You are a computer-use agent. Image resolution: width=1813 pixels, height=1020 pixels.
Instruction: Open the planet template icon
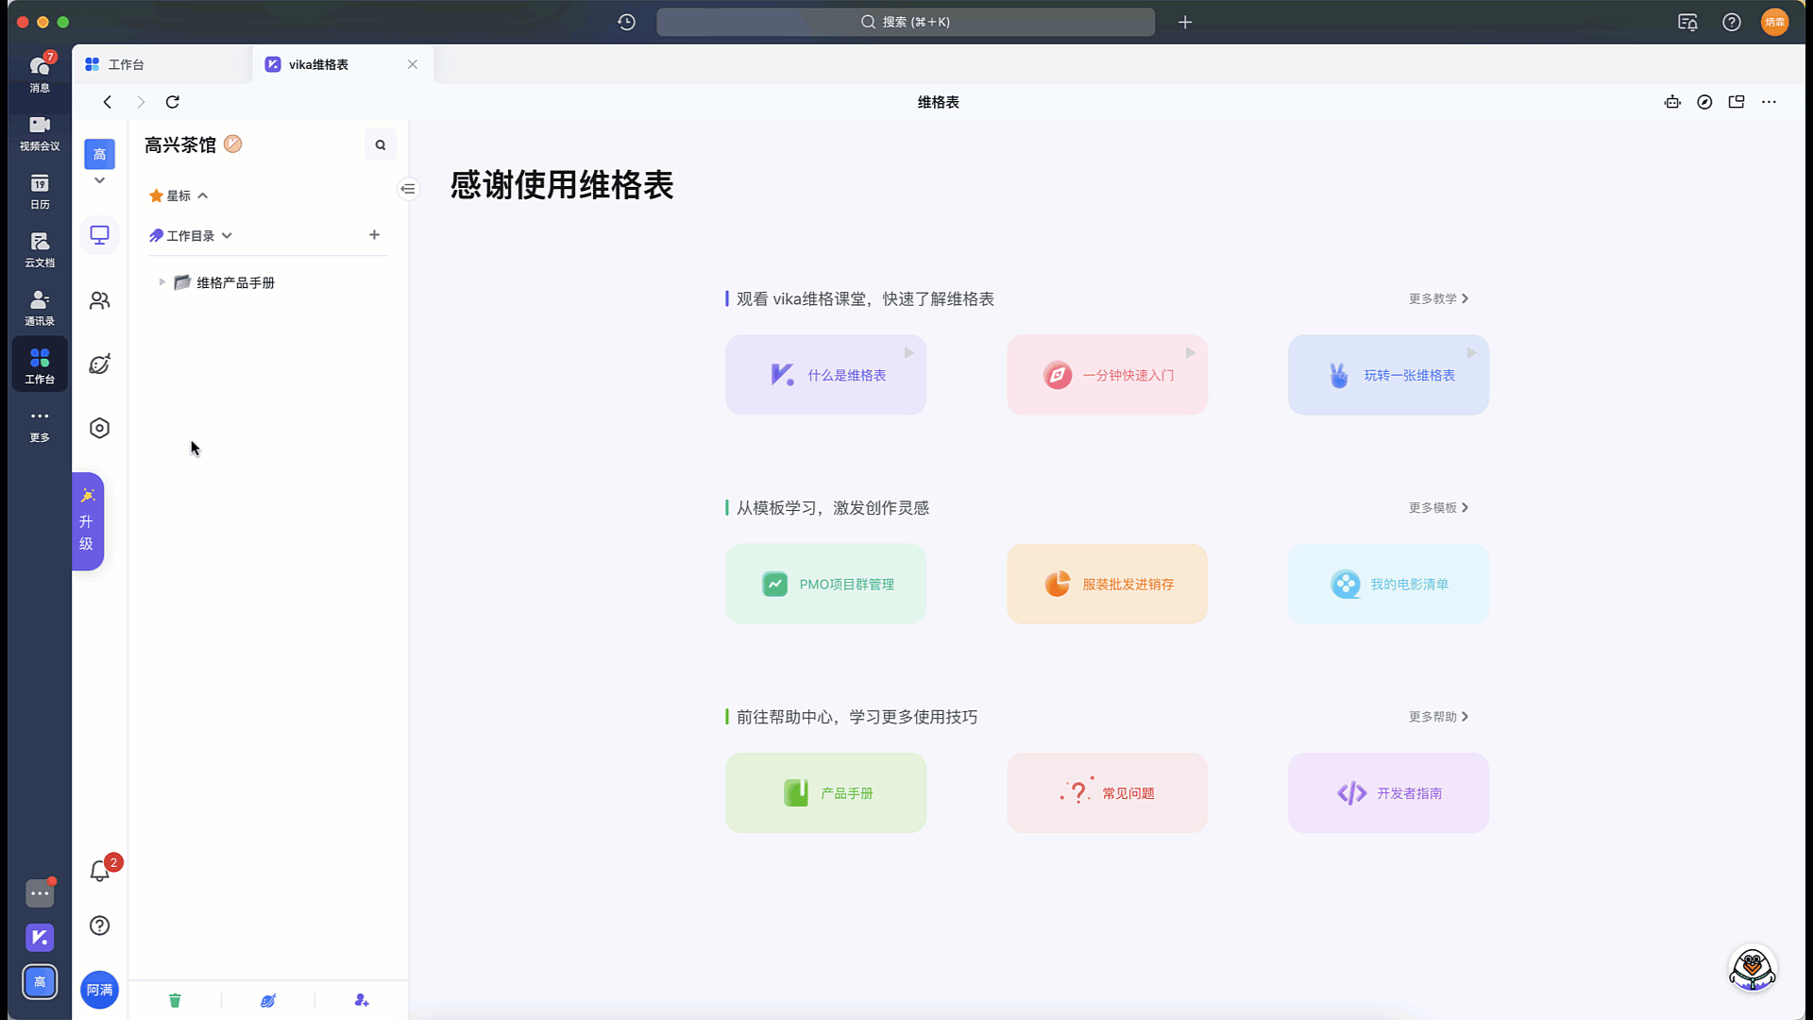tap(99, 365)
